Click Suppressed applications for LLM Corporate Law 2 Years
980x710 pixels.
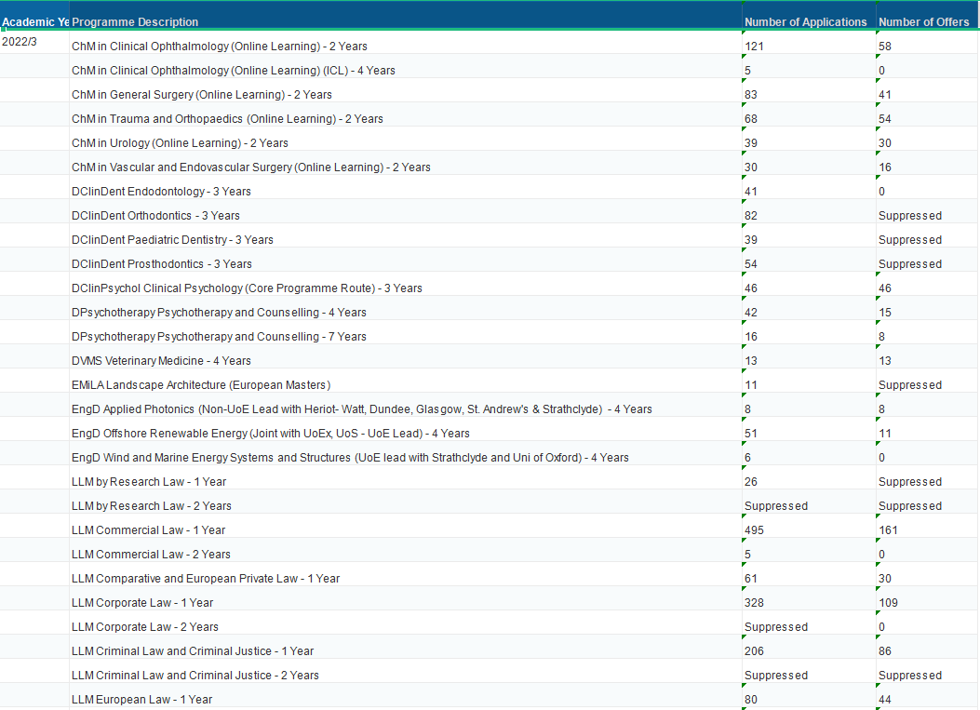tap(776, 627)
